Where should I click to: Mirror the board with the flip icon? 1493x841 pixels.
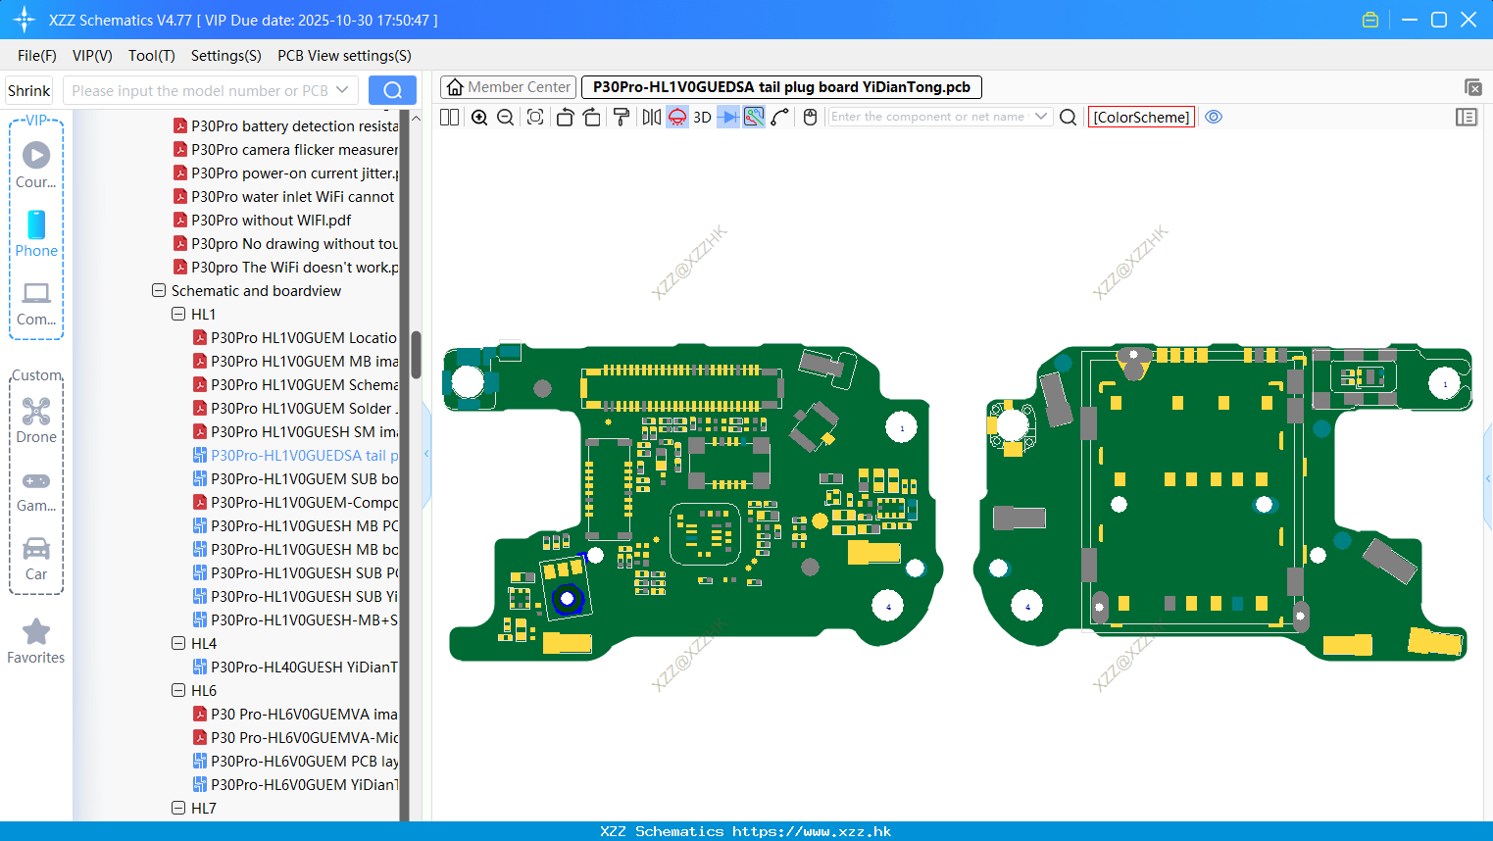652,117
